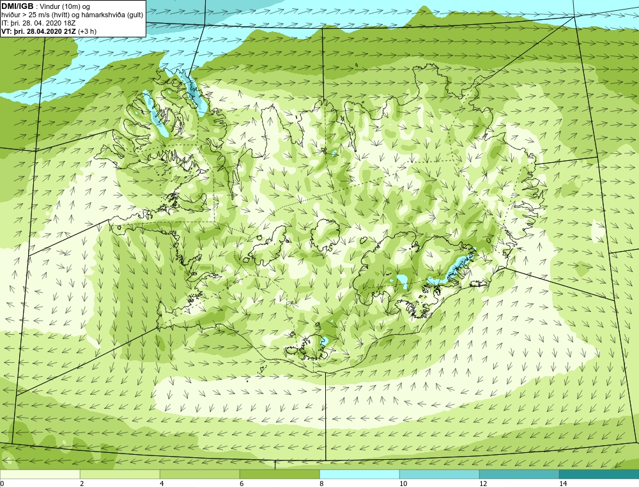Screen dimensions: 639x488
Task: Click the DMI/IGB title text
Action: pos(17,6)
